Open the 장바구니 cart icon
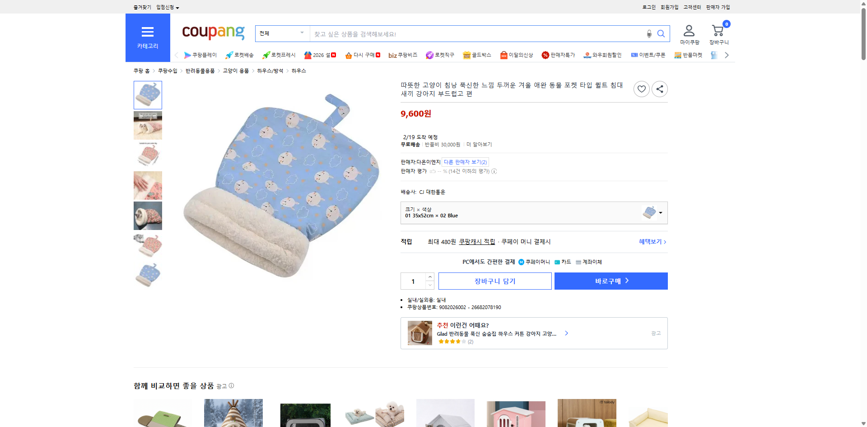Viewport: 867px width, 427px height. point(718,31)
